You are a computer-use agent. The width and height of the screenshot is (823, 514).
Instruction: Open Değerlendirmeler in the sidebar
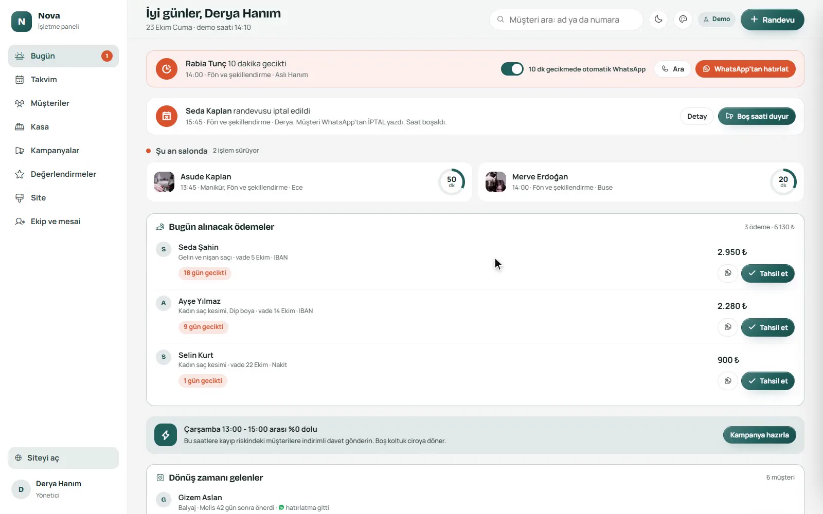click(x=63, y=174)
